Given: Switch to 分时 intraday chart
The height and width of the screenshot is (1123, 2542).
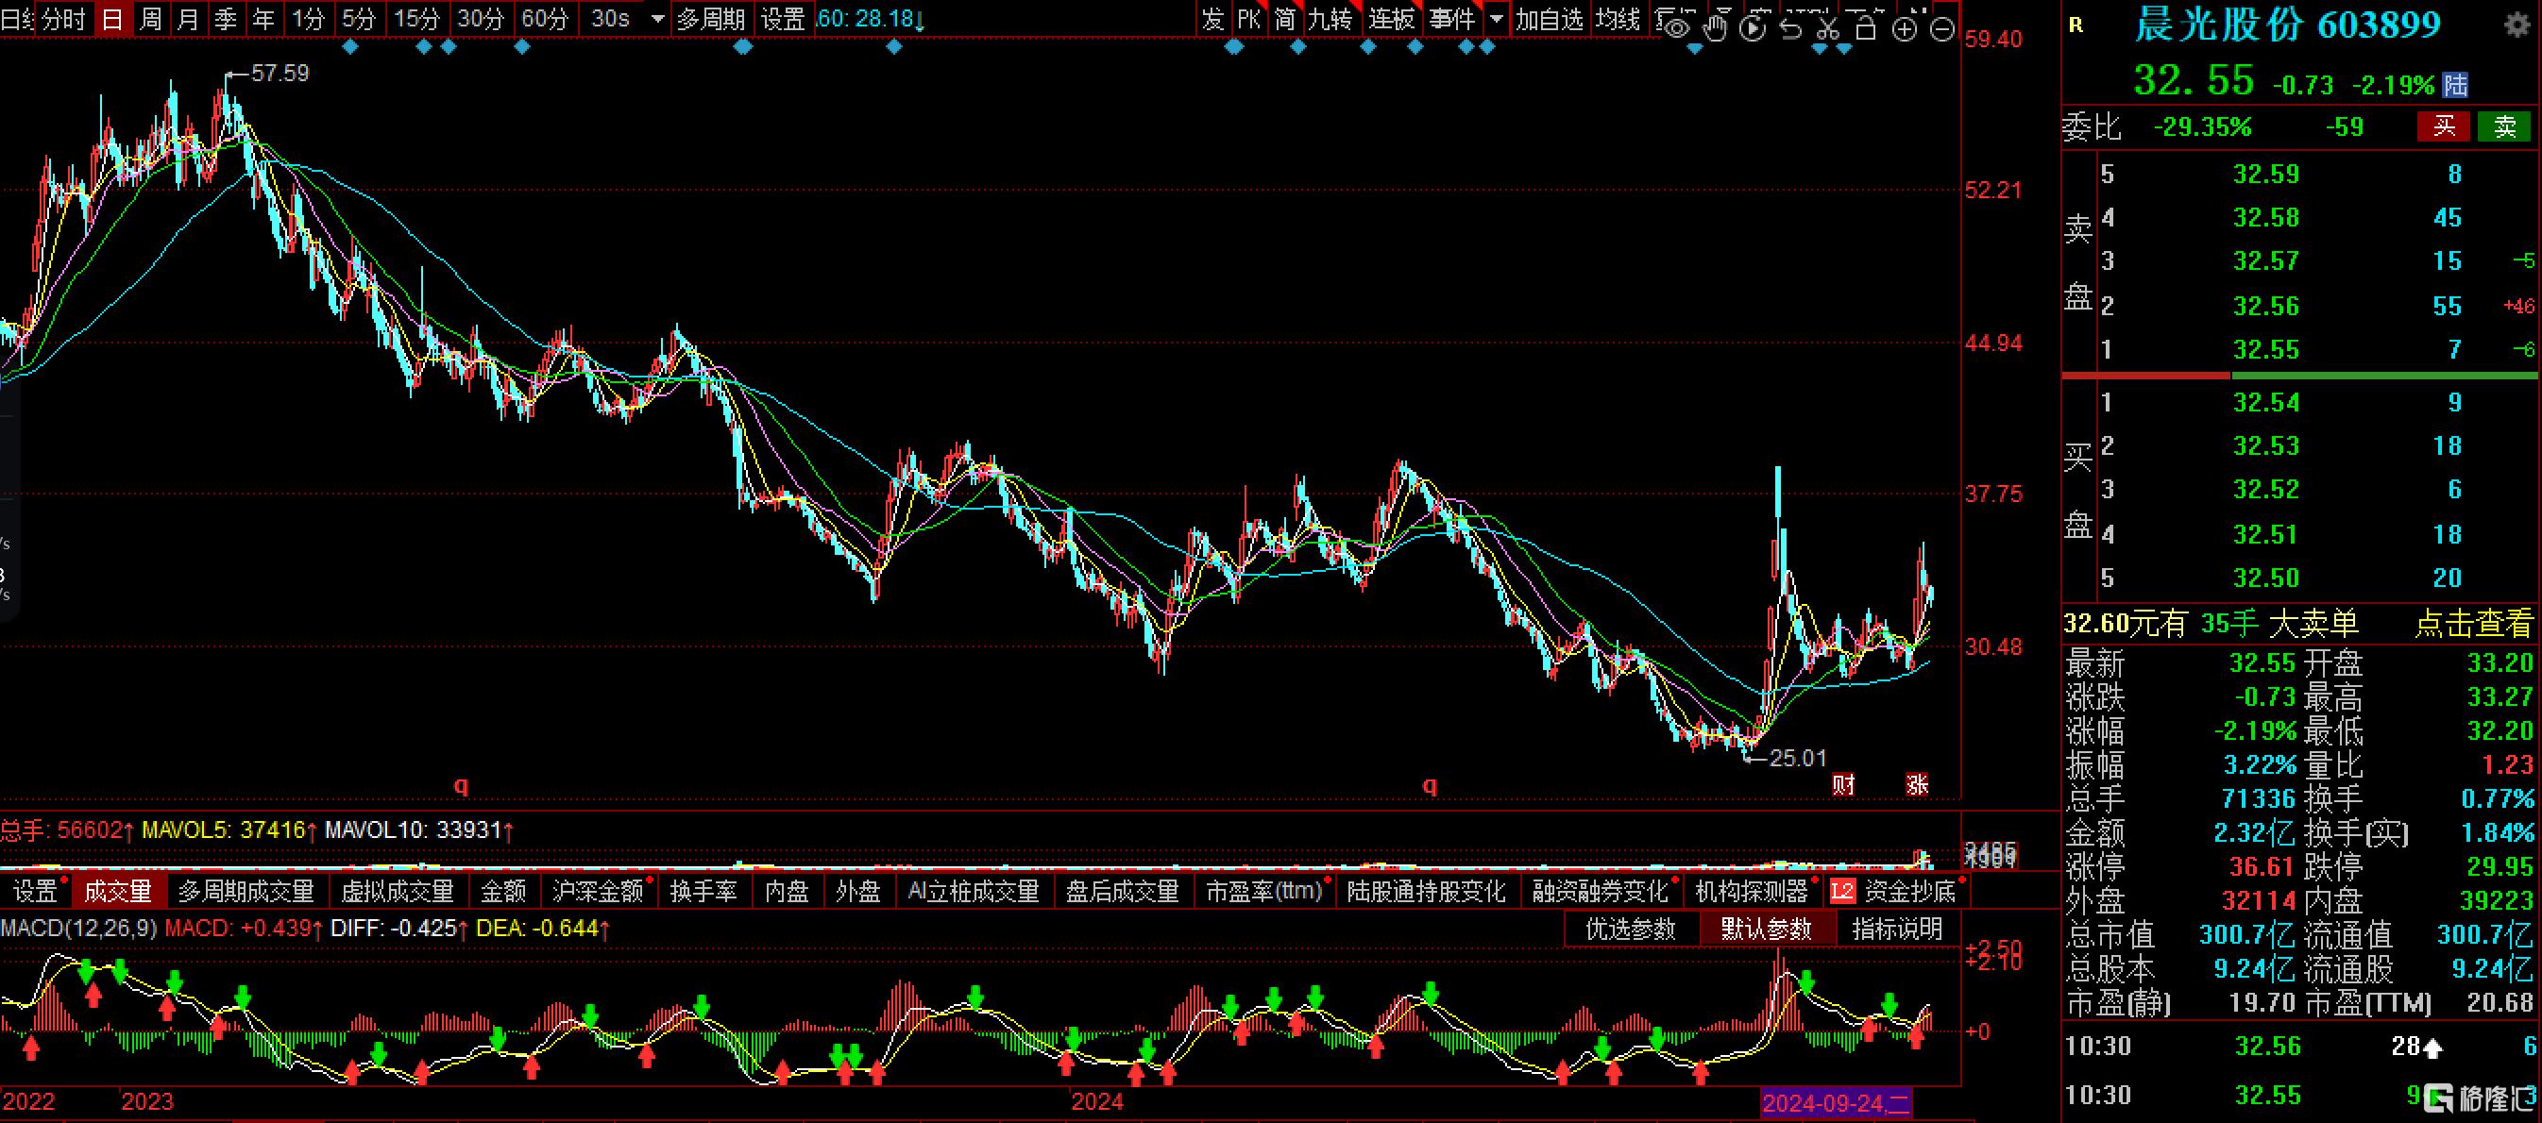Looking at the screenshot, I should point(64,19).
